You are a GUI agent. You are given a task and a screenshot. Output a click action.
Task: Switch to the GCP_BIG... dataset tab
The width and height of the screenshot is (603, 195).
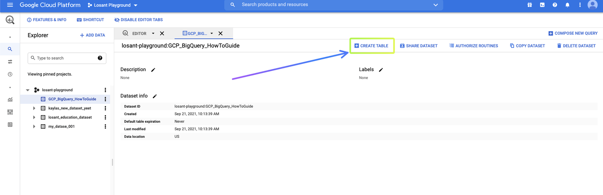point(195,34)
